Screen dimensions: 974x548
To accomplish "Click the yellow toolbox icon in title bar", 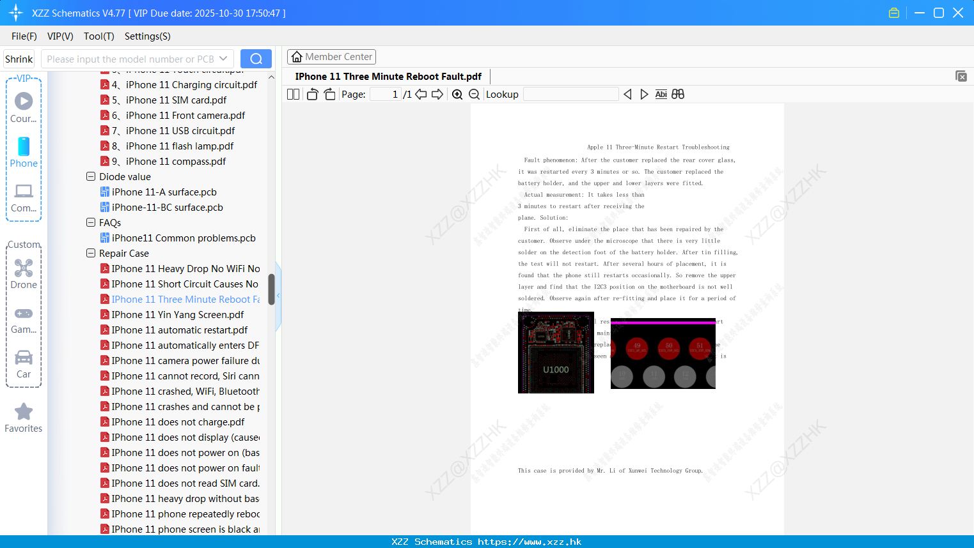I will click(894, 13).
